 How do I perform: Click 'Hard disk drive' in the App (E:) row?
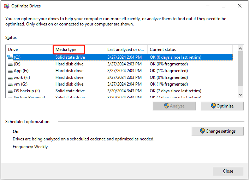(x=69, y=71)
